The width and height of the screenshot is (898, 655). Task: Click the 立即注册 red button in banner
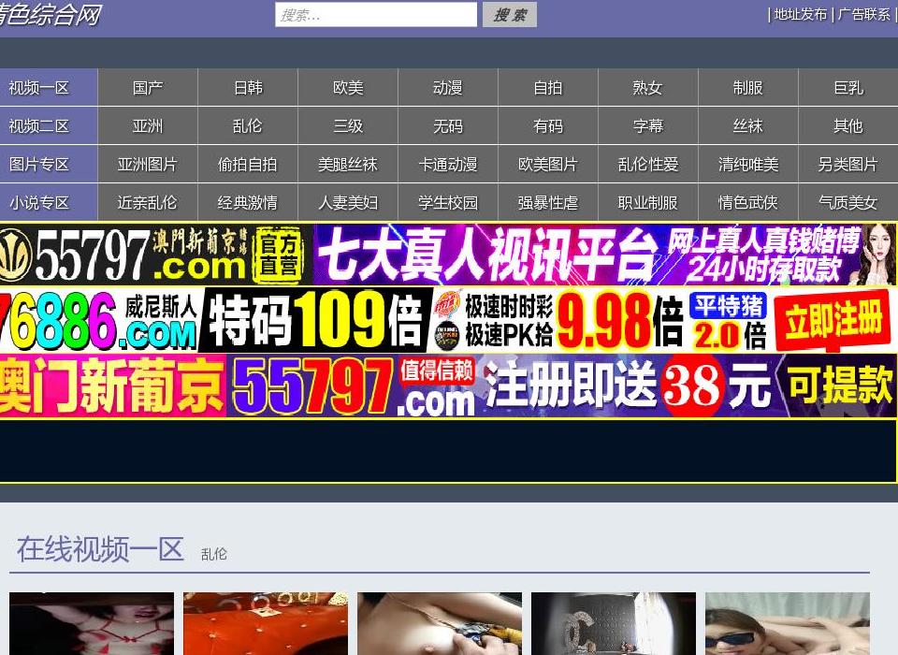click(x=833, y=320)
